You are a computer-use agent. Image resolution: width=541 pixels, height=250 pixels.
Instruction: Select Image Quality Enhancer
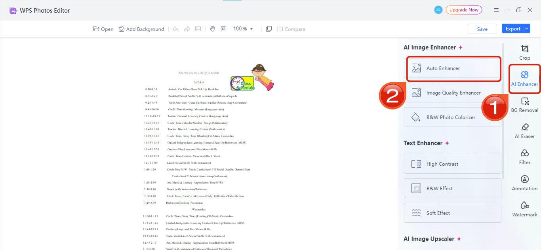click(x=453, y=93)
